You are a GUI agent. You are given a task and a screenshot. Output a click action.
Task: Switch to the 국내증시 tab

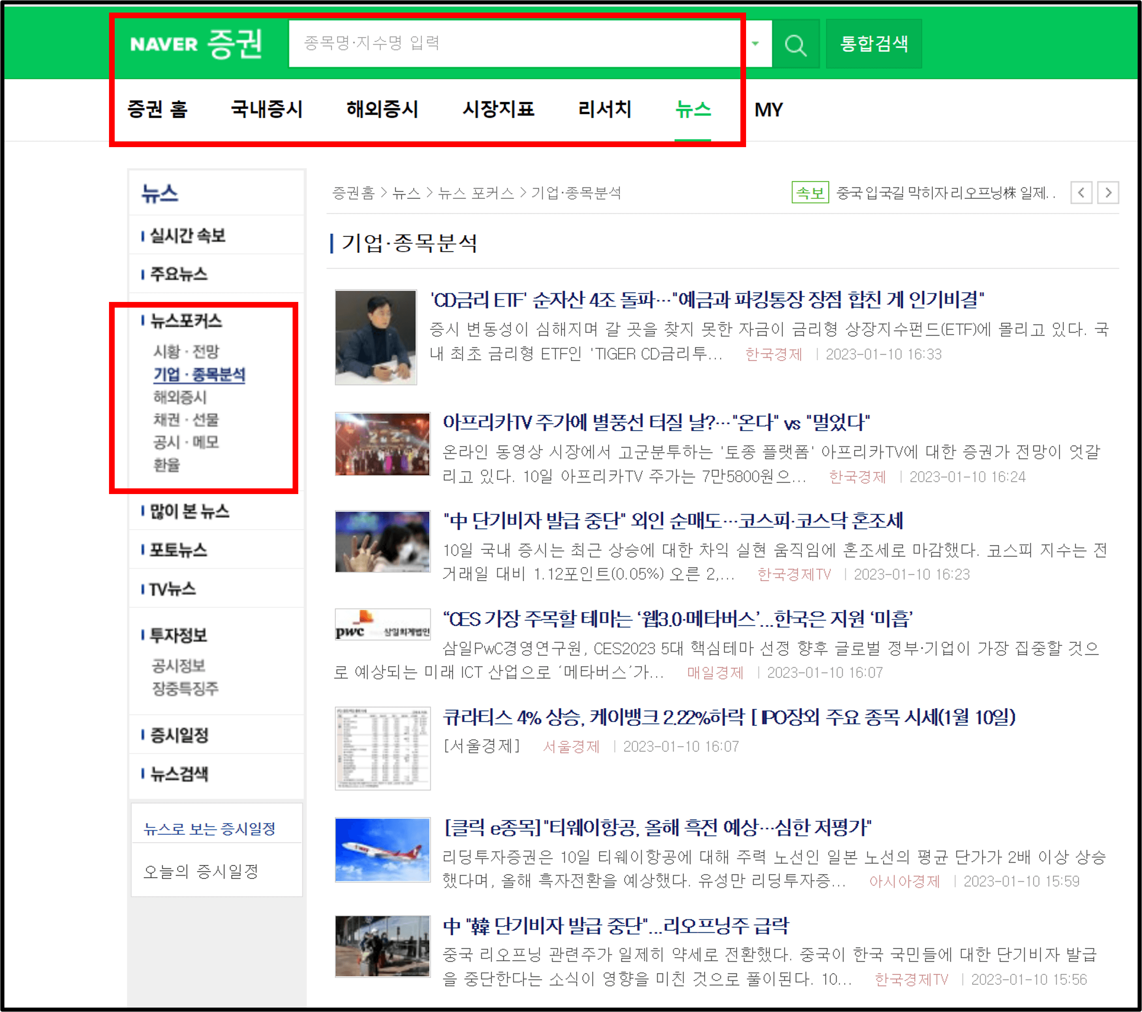point(267,109)
